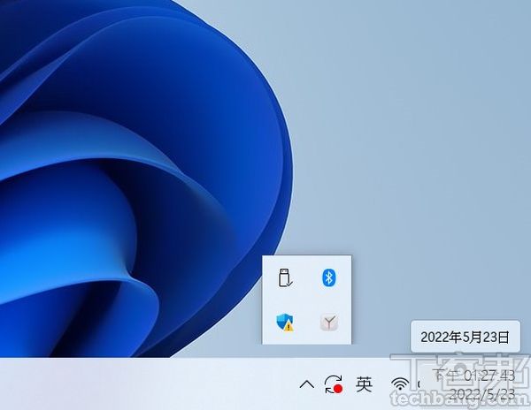Viewport: 531px width, 410px height.
Task: Click Show Desktop at taskbar far-right edge
Action: click(527, 384)
